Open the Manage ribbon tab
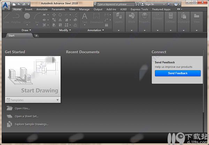The image size is (209, 145). [84, 9]
